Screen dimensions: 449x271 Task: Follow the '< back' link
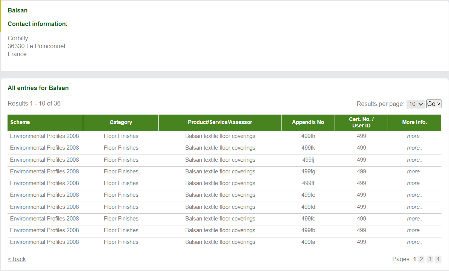click(x=17, y=259)
